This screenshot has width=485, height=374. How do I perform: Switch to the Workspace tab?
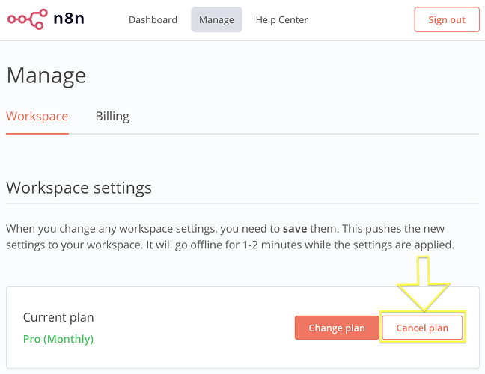tap(37, 116)
